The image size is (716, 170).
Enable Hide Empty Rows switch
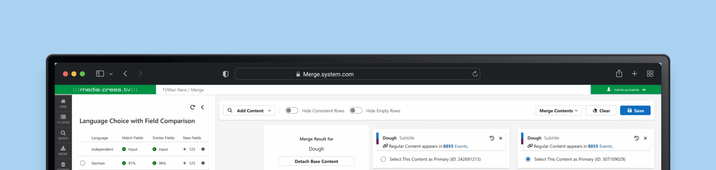pos(356,110)
